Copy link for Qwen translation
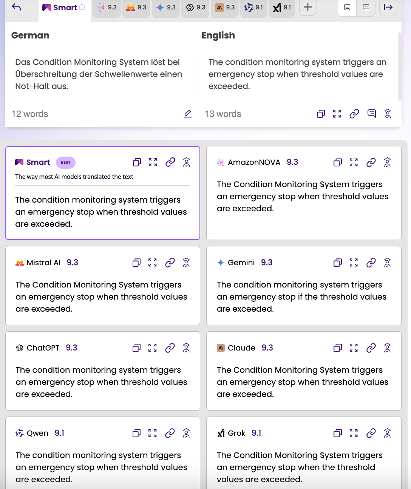The height and width of the screenshot is (489, 411). point(170,433)
